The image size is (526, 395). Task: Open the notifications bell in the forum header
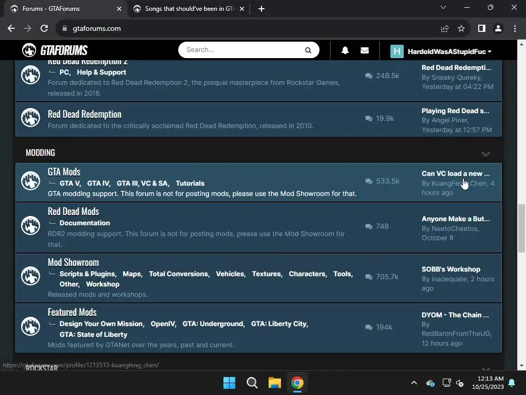point(345,50)
